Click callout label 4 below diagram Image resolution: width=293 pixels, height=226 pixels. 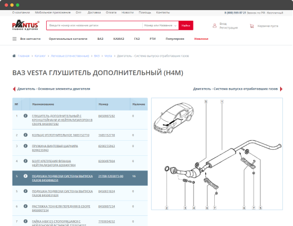point(194,207)
